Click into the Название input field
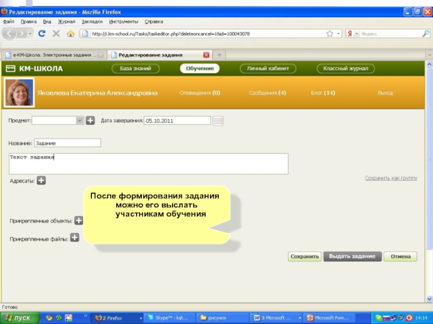The width and height of the screenshot is (433, 324). point(67,143)
